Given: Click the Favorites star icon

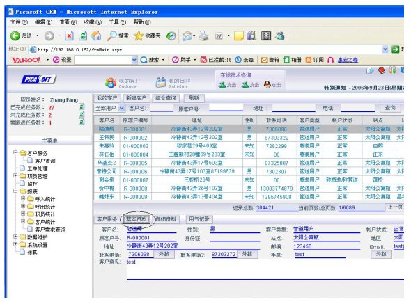Looking at the screenshot, I should coord(138,36).
